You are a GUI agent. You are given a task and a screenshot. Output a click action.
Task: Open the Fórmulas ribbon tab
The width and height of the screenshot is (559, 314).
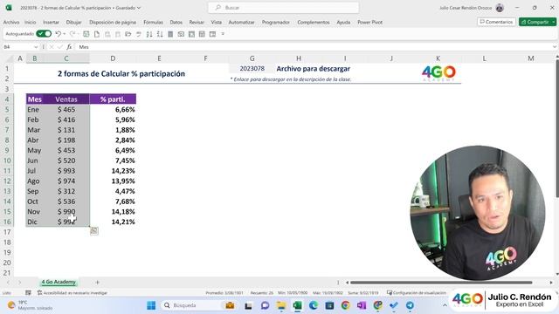(x=154, y=22)
